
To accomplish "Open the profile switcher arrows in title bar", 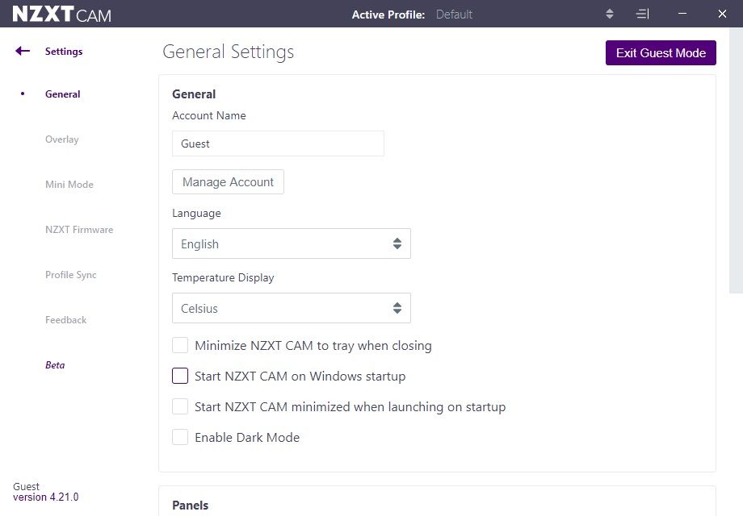I will tap(610, 14).
